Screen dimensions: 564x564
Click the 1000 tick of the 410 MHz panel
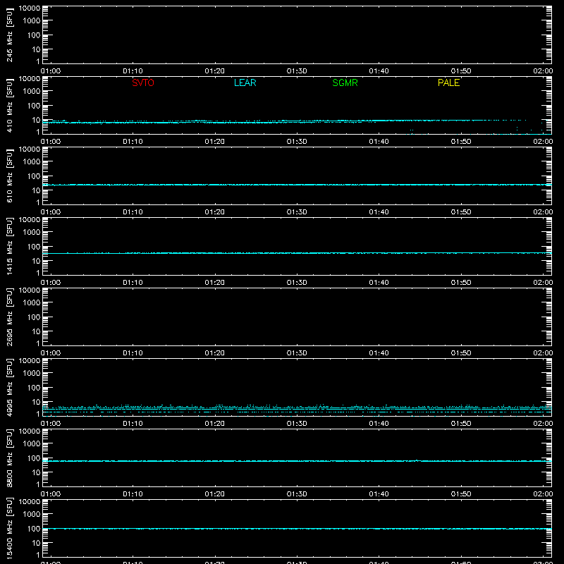[x=32, y=92]
